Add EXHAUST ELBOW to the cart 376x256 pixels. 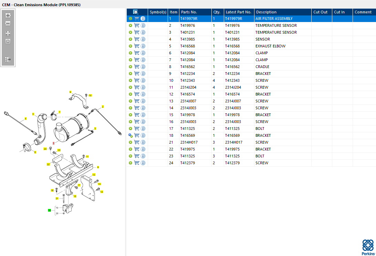(x=137, y=46)
